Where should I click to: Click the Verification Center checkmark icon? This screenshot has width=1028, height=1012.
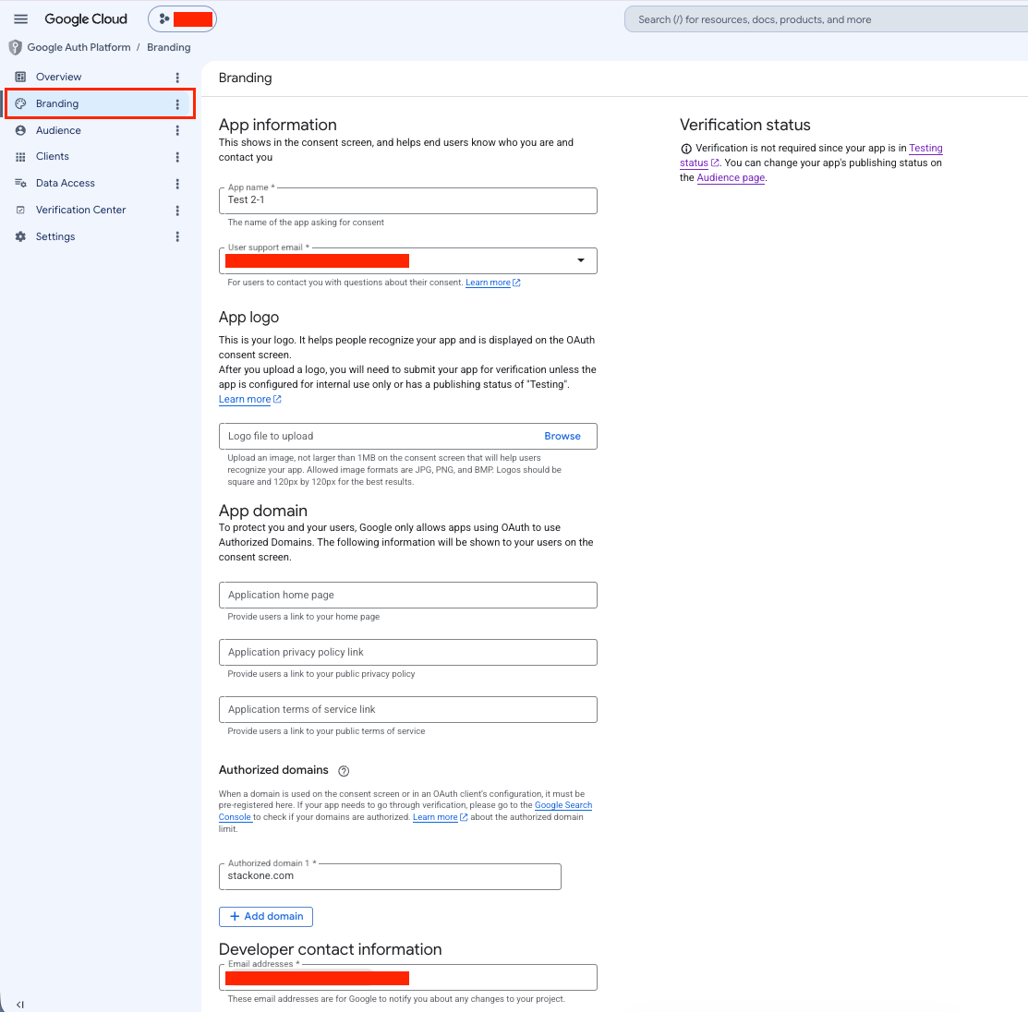(20, 210)
